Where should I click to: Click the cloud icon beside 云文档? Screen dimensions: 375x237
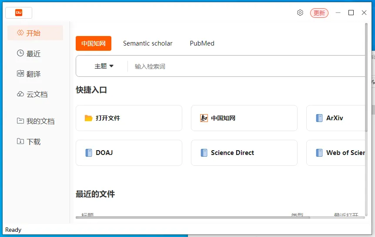[x=20, y=94]
